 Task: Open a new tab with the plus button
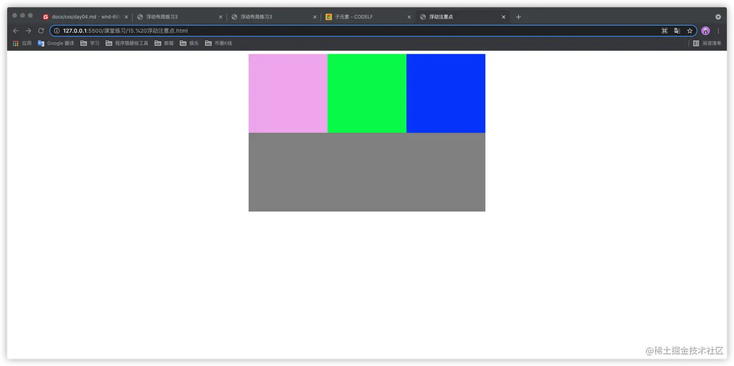[518, 16]
